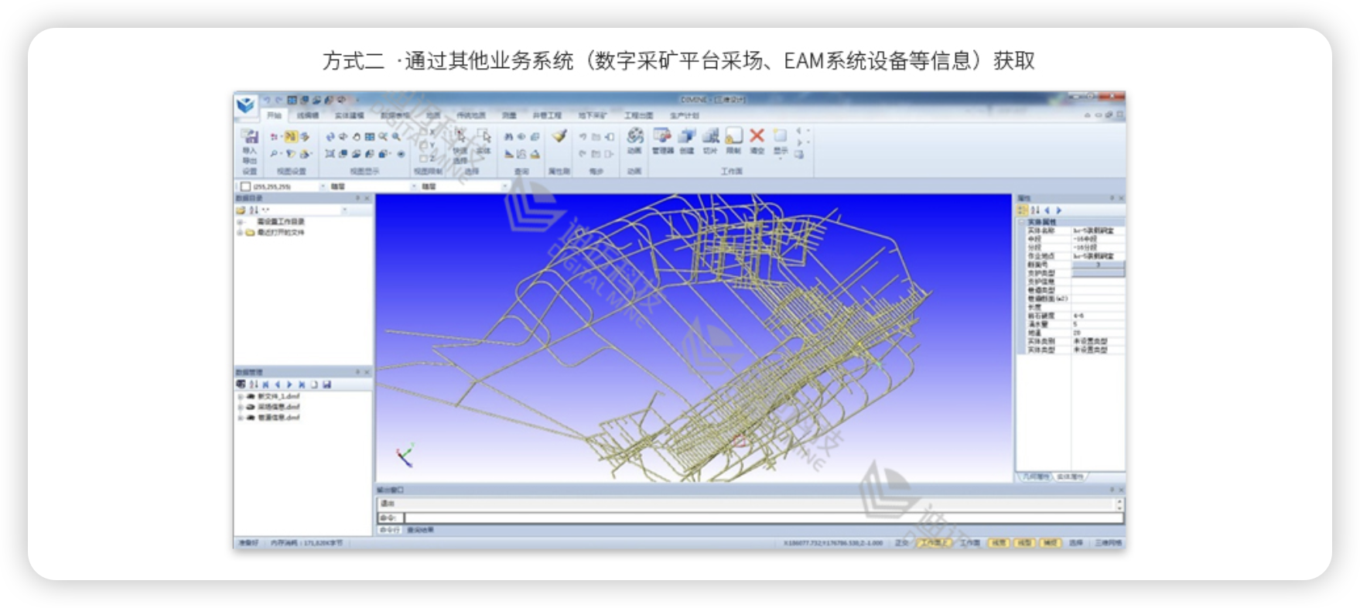
Task: Click the red X 清空 icon
Action: [757, 136]
